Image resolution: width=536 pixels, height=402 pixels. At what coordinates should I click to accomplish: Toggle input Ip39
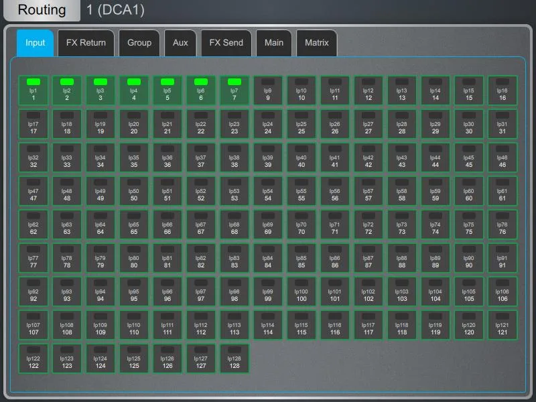pos(267,157)
